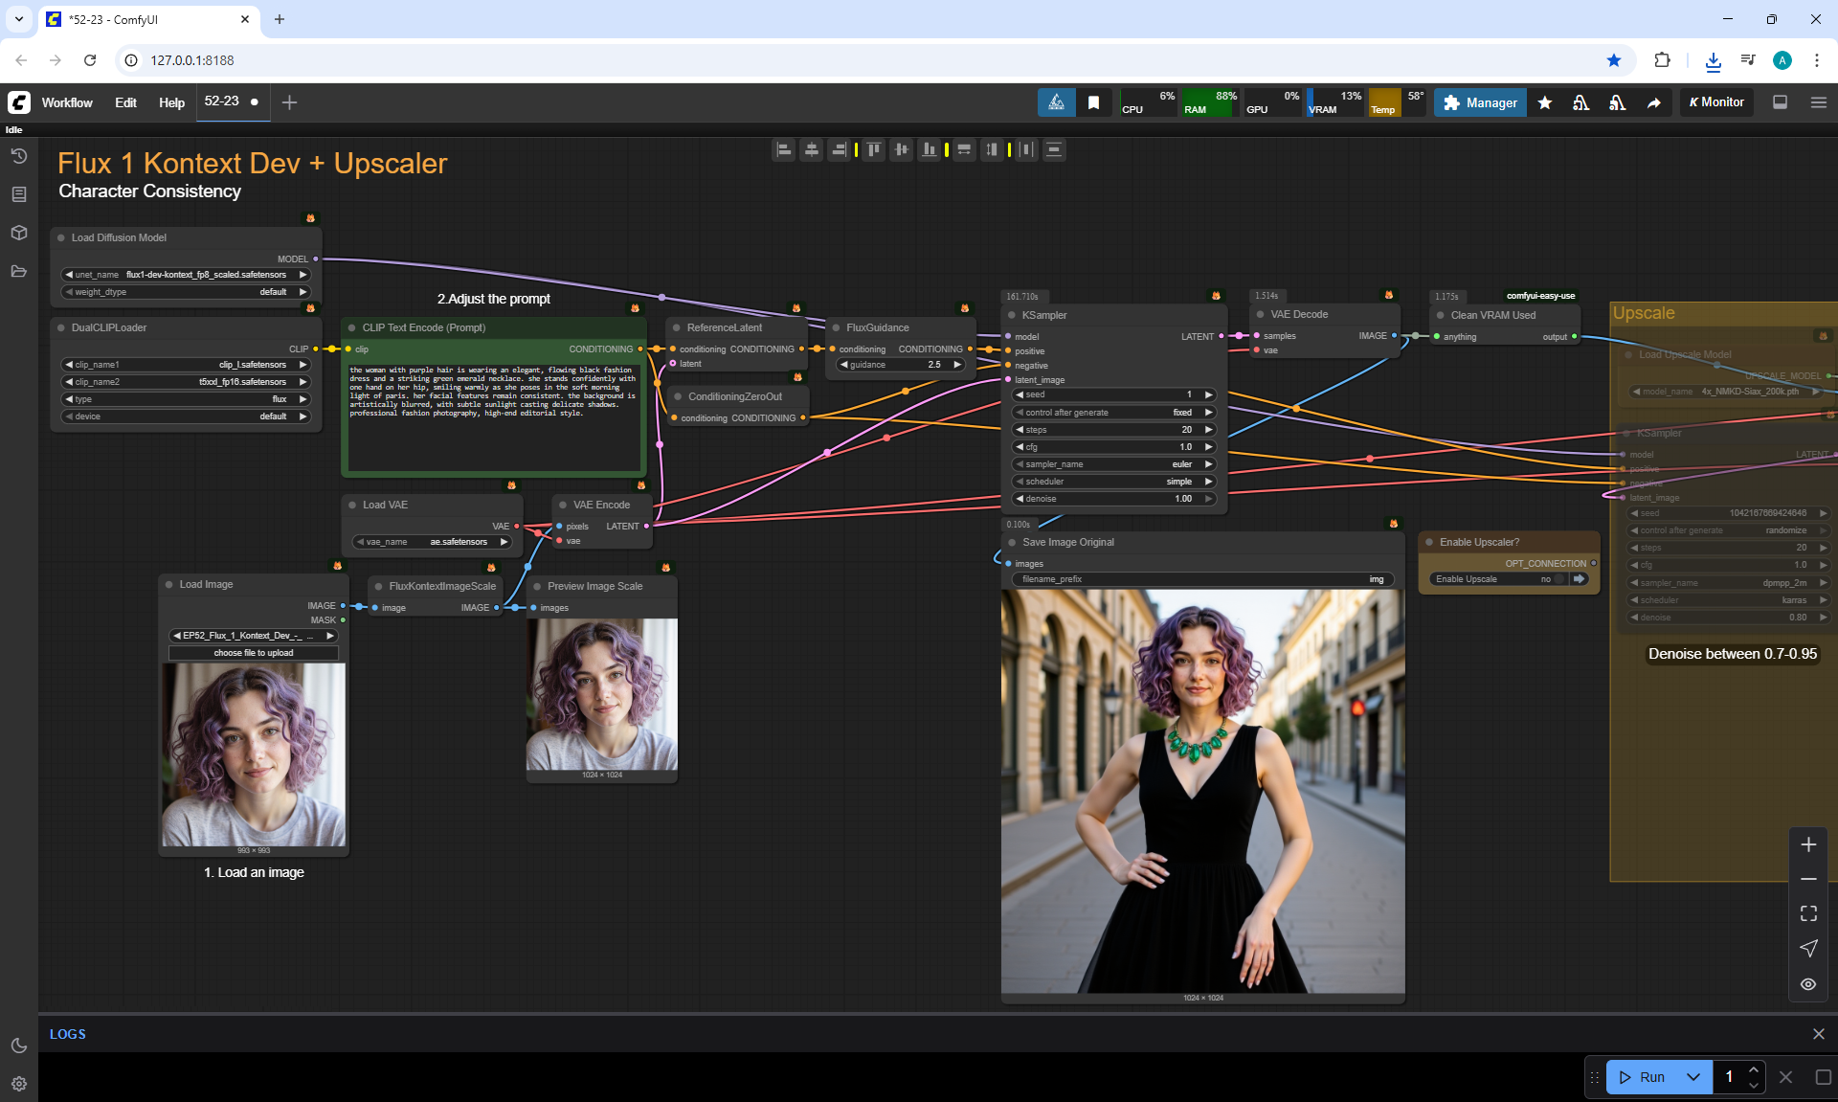The image size is (1838, 1102).
Task: Open the sampler_name euler combo
Action: (1114, 464)
